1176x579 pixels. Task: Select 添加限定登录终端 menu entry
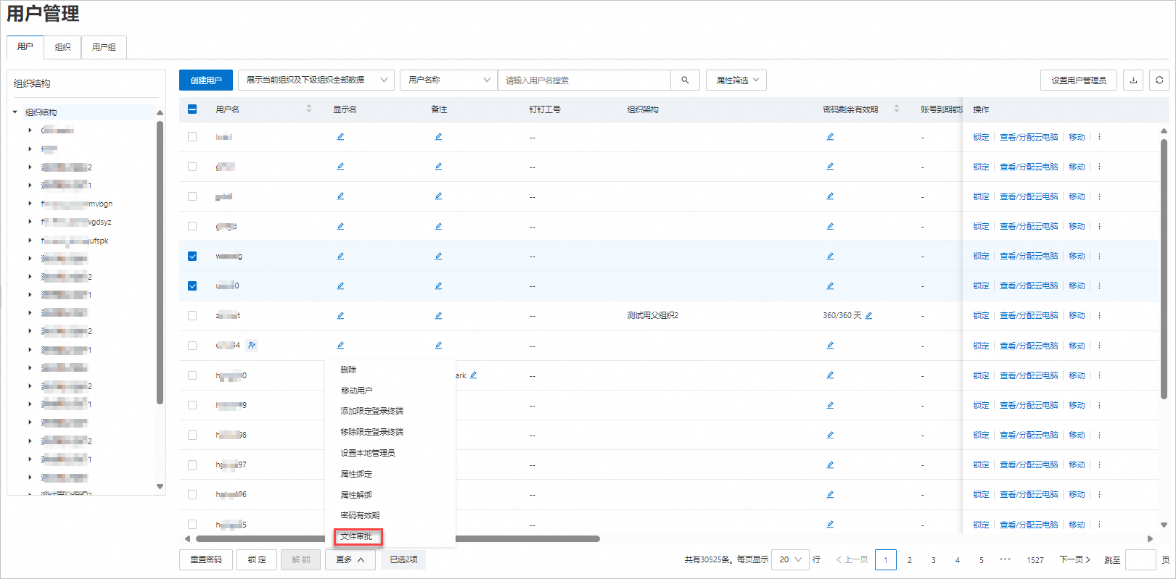point(372,411)
